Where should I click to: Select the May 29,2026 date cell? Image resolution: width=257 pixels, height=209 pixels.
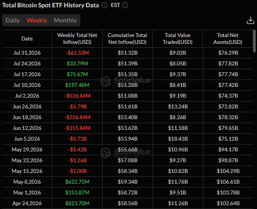[27, 150]
